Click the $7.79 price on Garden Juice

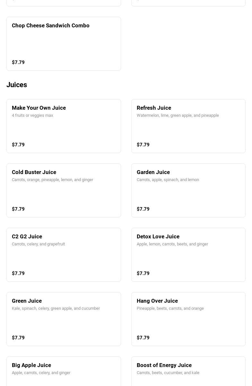click(143, 209)
